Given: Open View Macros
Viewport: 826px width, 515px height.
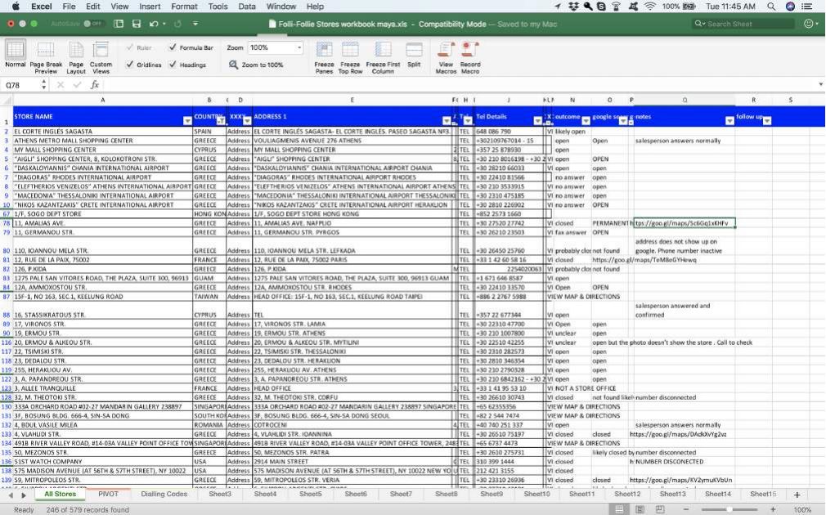Looking at the screenshot, I should (446, 58).
